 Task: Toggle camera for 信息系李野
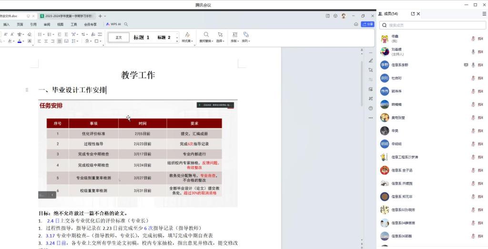click(481, 65)
